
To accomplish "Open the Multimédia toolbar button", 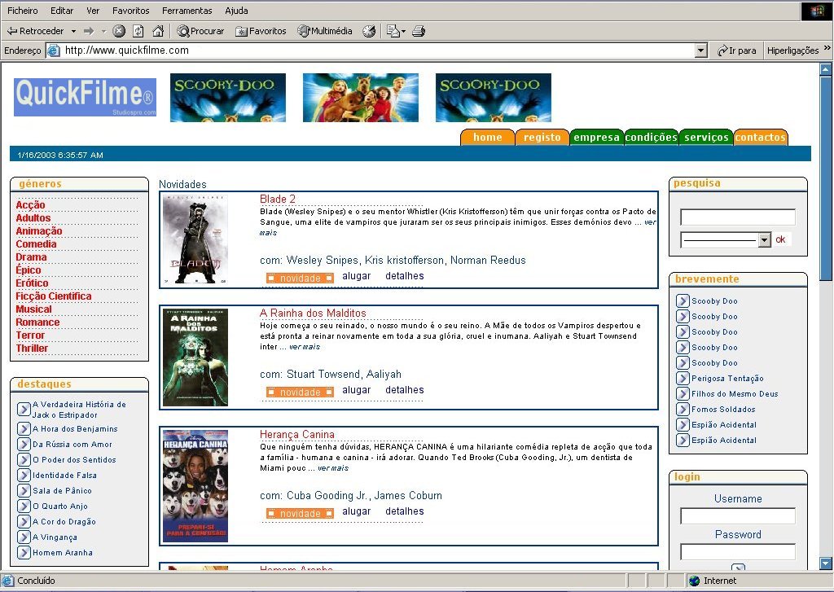I will pyautogui.click(x=325, y=31).
